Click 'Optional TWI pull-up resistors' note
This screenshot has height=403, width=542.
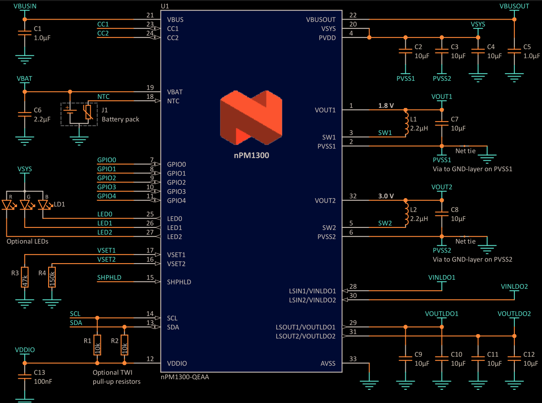click(117, 377)
